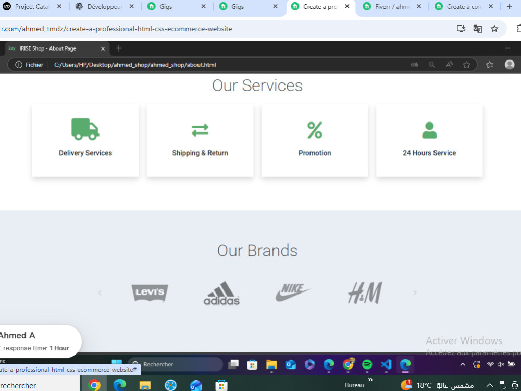Close the IRISE Shop About Page tab

(103, 48)
